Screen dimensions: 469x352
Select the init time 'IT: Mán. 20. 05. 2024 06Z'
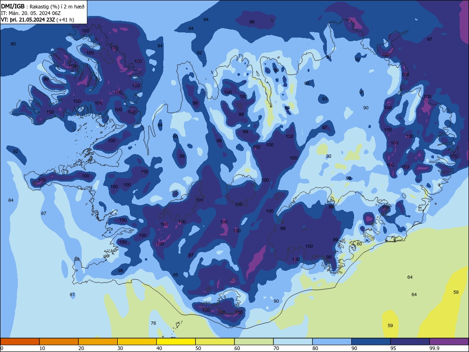[31, 13]
